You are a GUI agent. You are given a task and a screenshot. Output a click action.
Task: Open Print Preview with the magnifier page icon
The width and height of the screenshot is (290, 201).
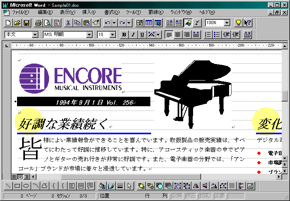pyautogui.click(x=48, y=23)
